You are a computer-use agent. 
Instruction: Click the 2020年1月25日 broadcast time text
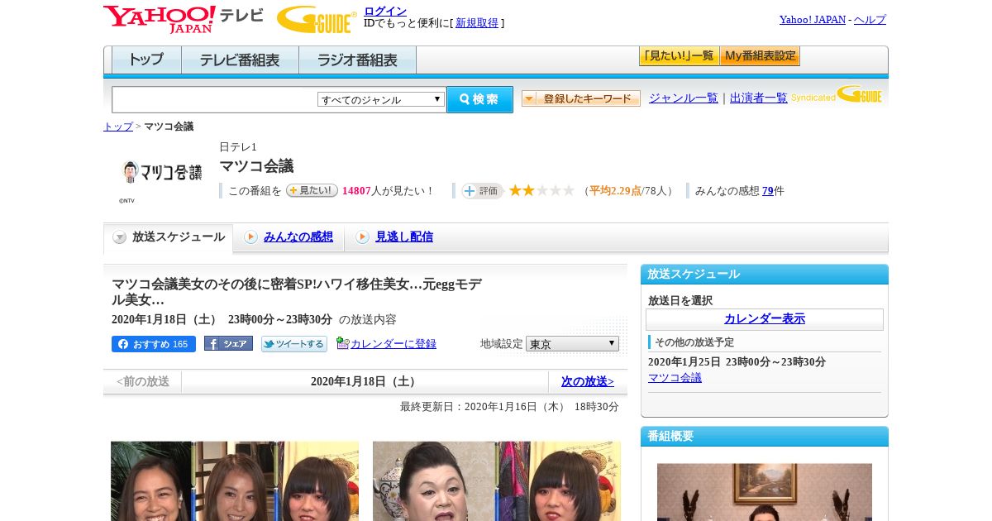[x=737, y=362]
